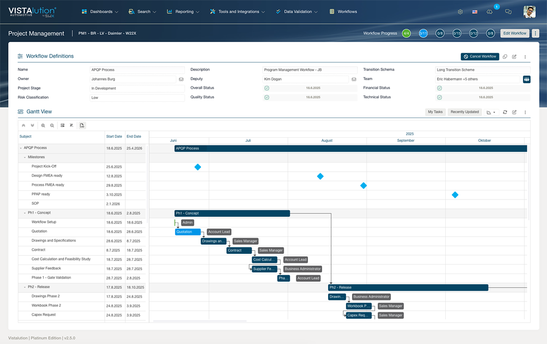This screenshot has width=547, height=344.
Task: Open notifications with the badge
Action: pos(489,12)
